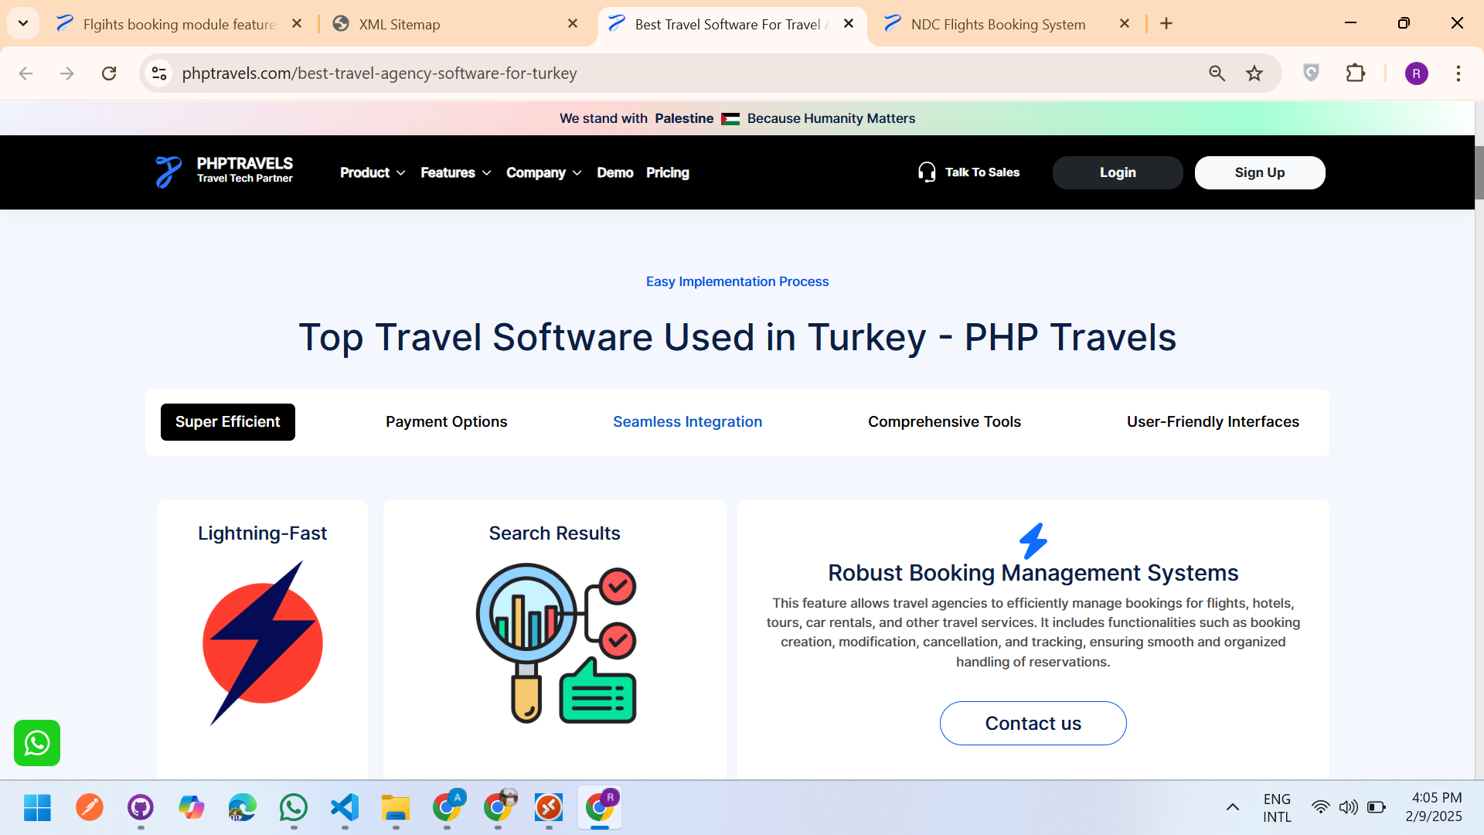Image resolution: width=1484 pixels, height=835 pixels.
Task: Open Microsoft Edge from the taskbar
Action: [243, 808]
